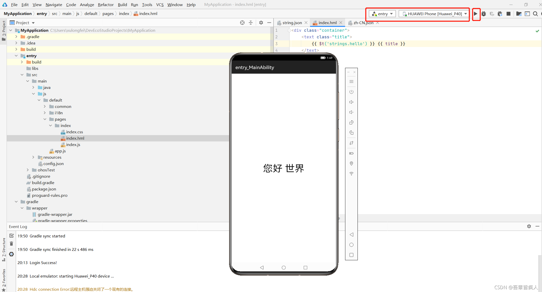Clear Event Log with trash icon
This screenshot has height=292, width=542.
[11, 244]
